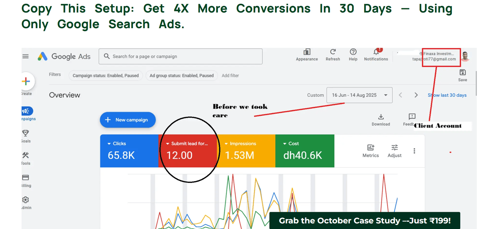Open the hamburger main menu

coord(25,56)
